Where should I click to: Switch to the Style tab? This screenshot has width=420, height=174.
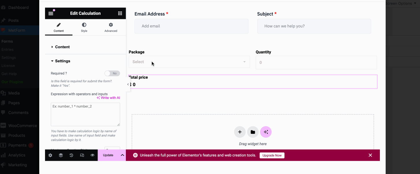pyautogui.click(x=84, y=27)
